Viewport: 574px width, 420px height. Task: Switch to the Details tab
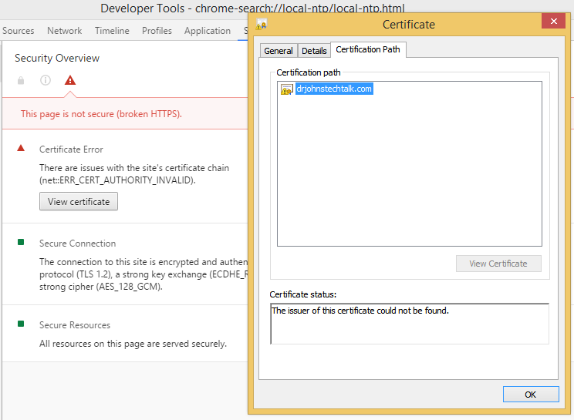314,51
